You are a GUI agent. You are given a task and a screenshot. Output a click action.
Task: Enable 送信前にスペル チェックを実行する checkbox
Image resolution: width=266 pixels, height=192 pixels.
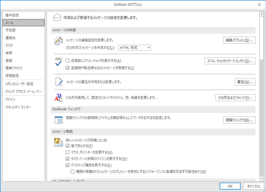[67, 61]
